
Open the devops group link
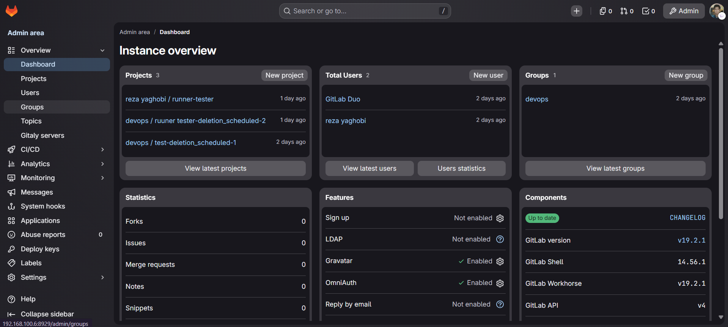point(537,99)
